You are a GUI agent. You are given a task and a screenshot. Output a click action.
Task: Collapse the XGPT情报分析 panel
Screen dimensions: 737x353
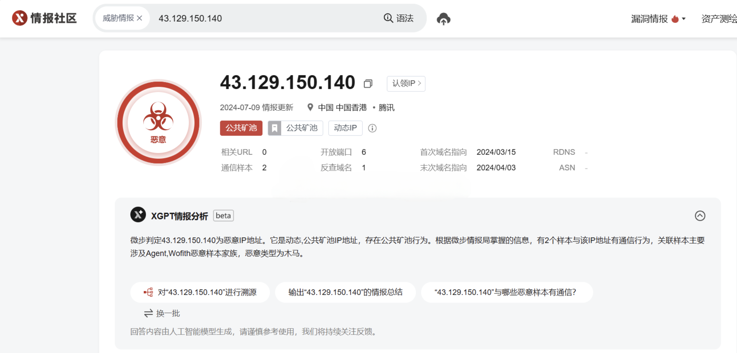point(700,216)
